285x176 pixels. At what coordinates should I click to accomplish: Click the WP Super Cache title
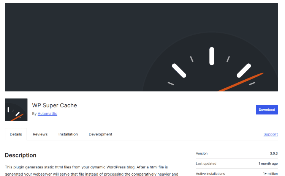[54, 105]
